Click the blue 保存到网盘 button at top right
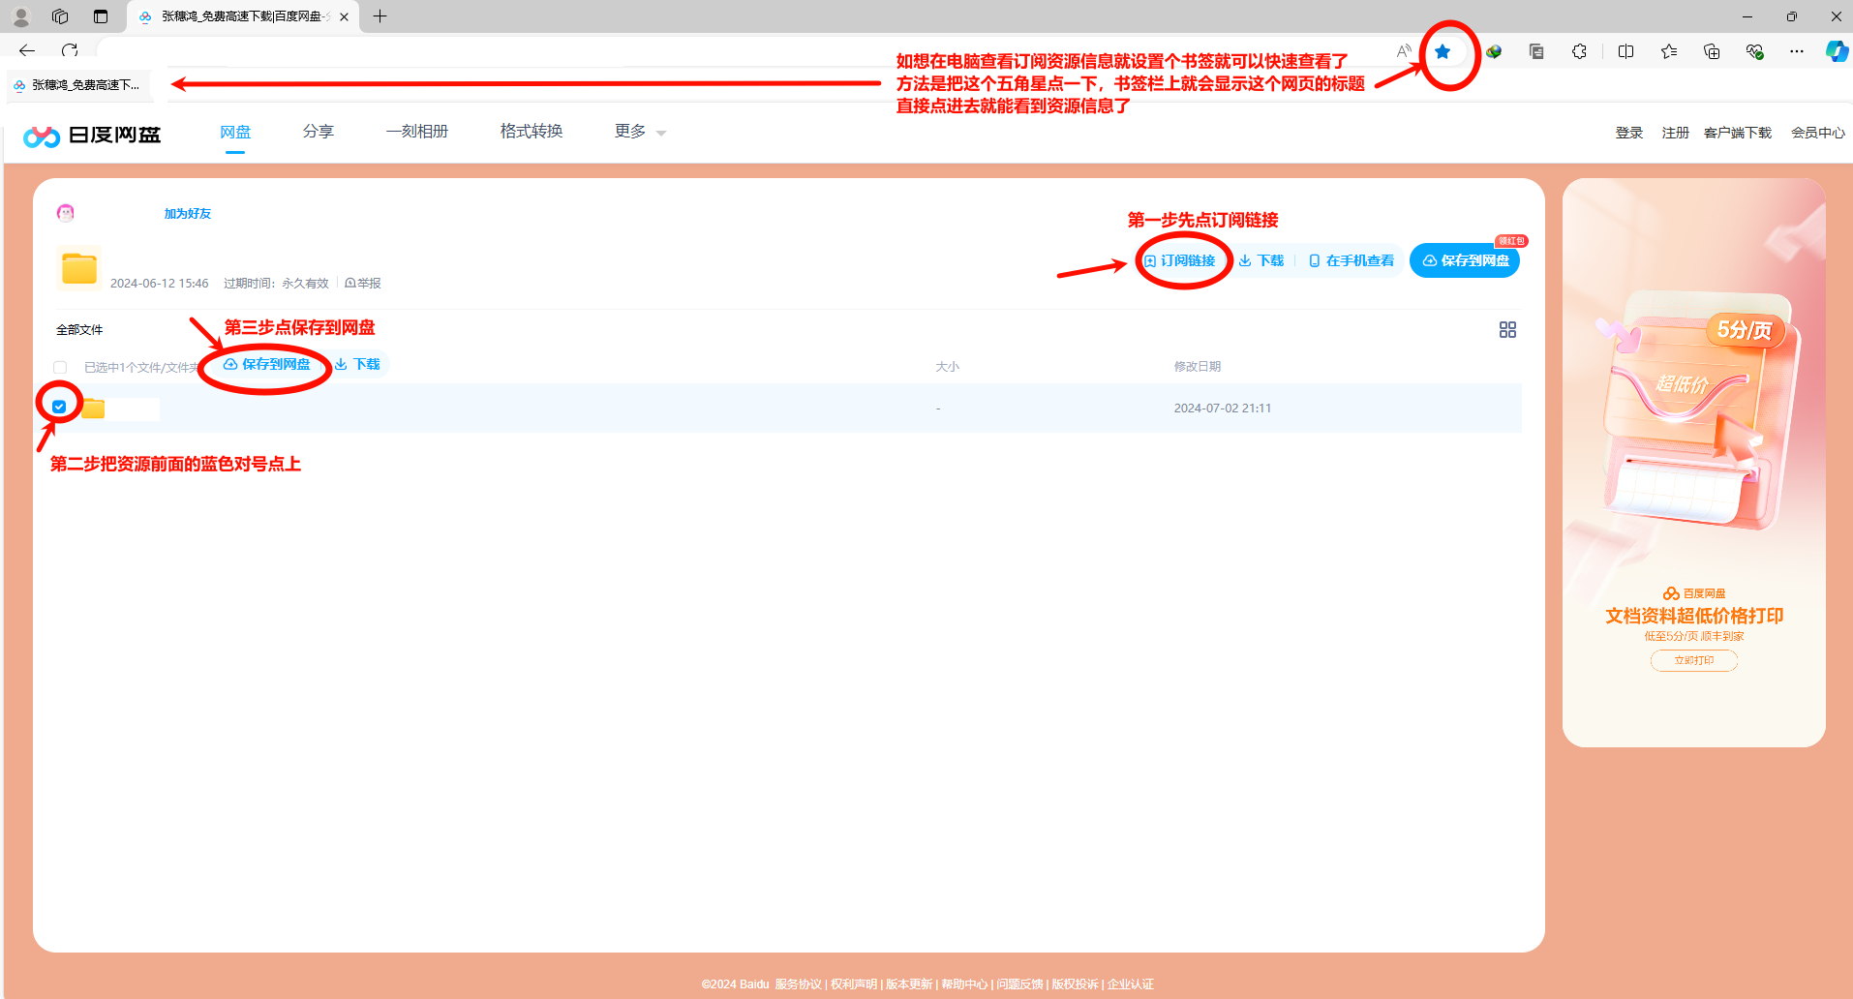1853x999 pixels. coord(1465,260)
